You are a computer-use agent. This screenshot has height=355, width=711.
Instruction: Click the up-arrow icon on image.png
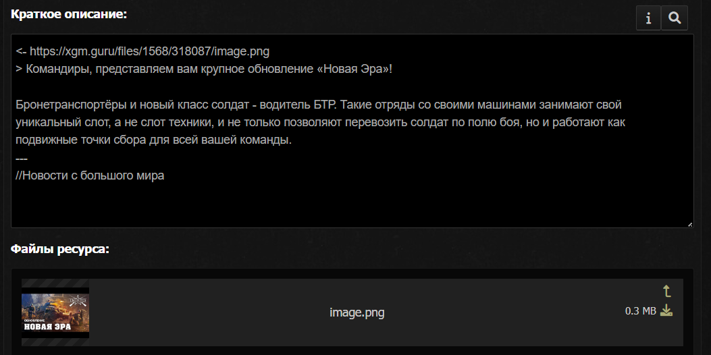coord(666,292)
